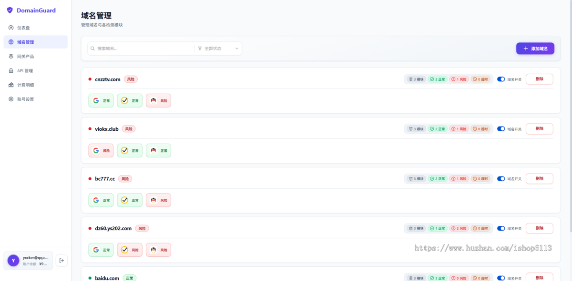Screen dimensions: 572x281
Task: Click the Google module chip for viokx.club
Action: (101, 151)
